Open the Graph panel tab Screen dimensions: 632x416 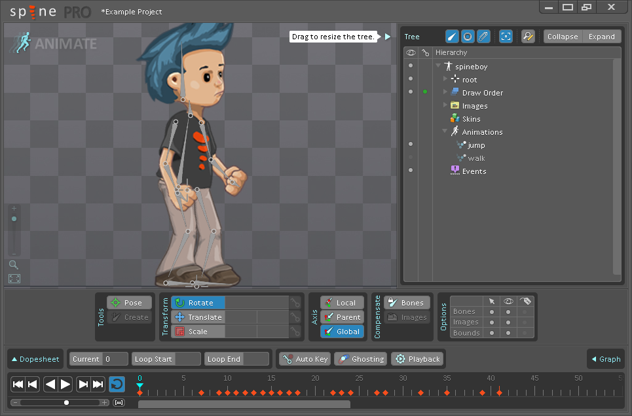coord(606,359)
